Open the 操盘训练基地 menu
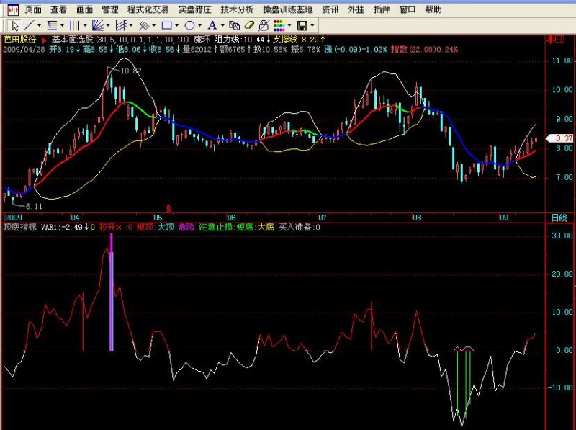Viewport: 576px width, 430px height. coord(287,9)
